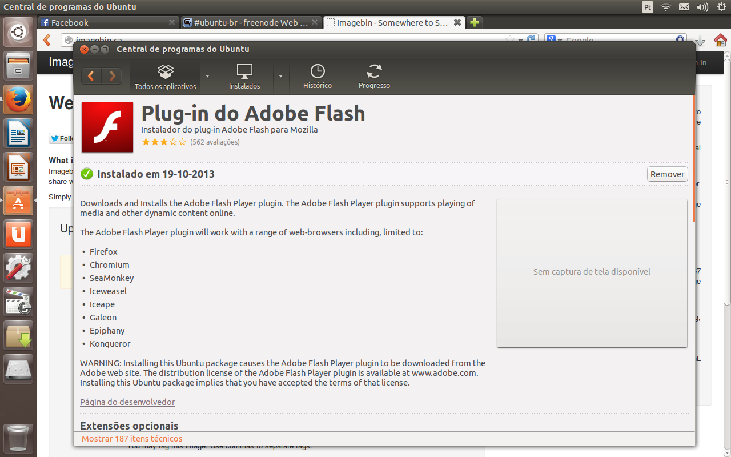Click the empty screenshot placeholder thumbnail
This screenshot has height=457, width=731.
(x=592, y=273)
